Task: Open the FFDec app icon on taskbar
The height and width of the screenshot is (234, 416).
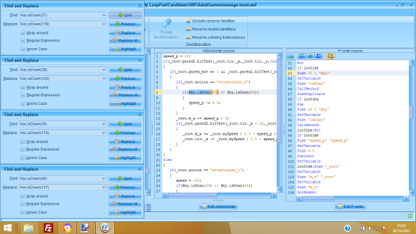Action: (105, 228)
